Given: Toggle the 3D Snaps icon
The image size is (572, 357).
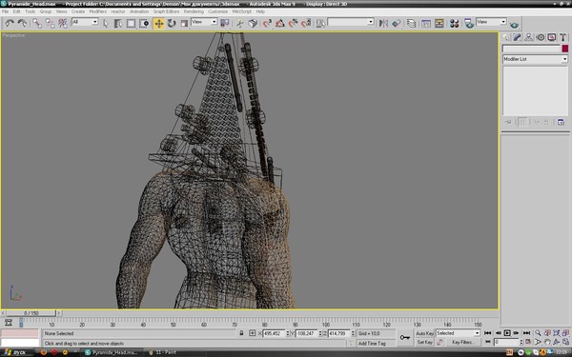Looking at the screenshot, I should (267, 23).
